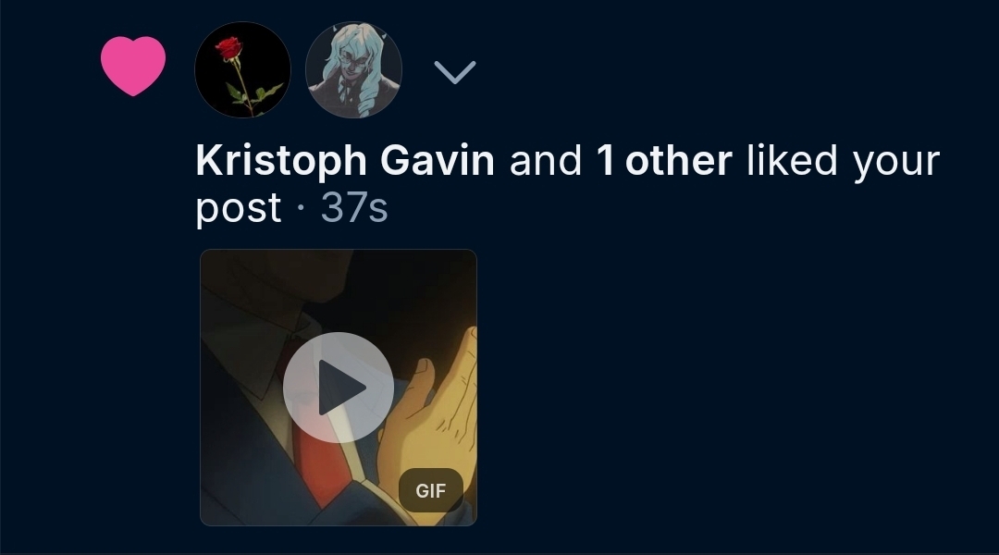Click the "1 other" bold text
This screenshot has height=555, width=999.
pos(664,160)
